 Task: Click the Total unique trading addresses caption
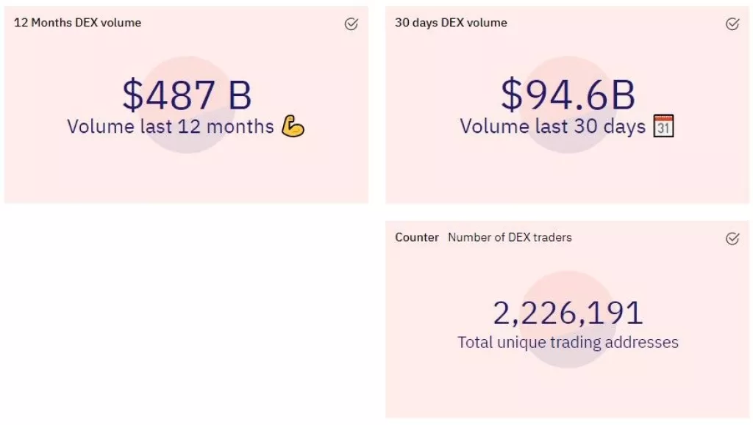(568, 342)
